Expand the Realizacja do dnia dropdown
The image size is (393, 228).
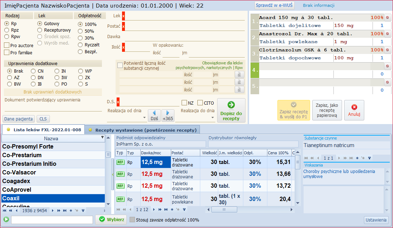[212, 117]
